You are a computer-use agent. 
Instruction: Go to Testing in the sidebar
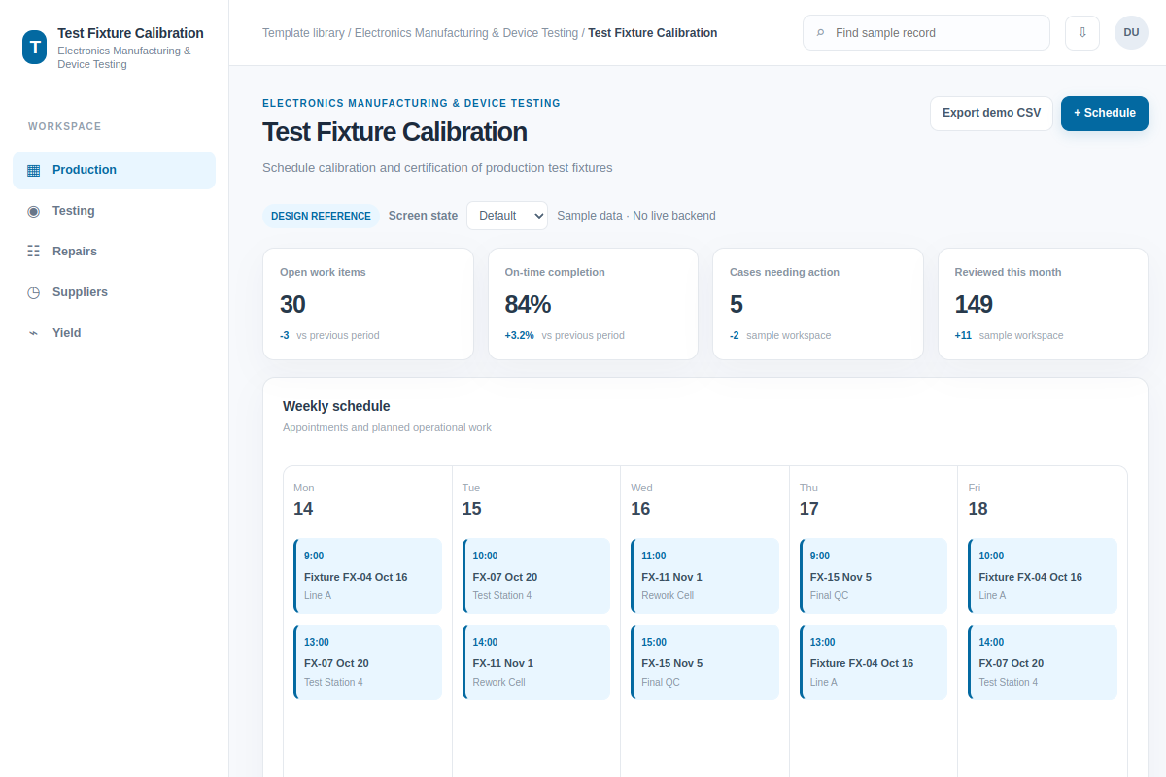pyautogui.click(x=114, y=211)
